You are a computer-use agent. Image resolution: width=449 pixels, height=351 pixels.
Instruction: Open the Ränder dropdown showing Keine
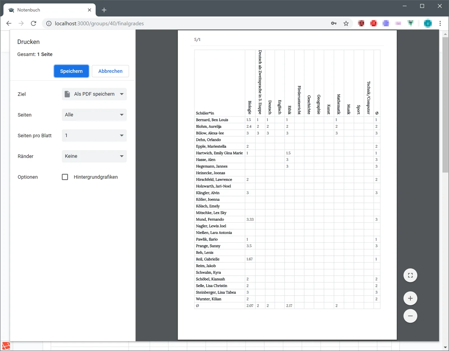click(x=94, y=156)
